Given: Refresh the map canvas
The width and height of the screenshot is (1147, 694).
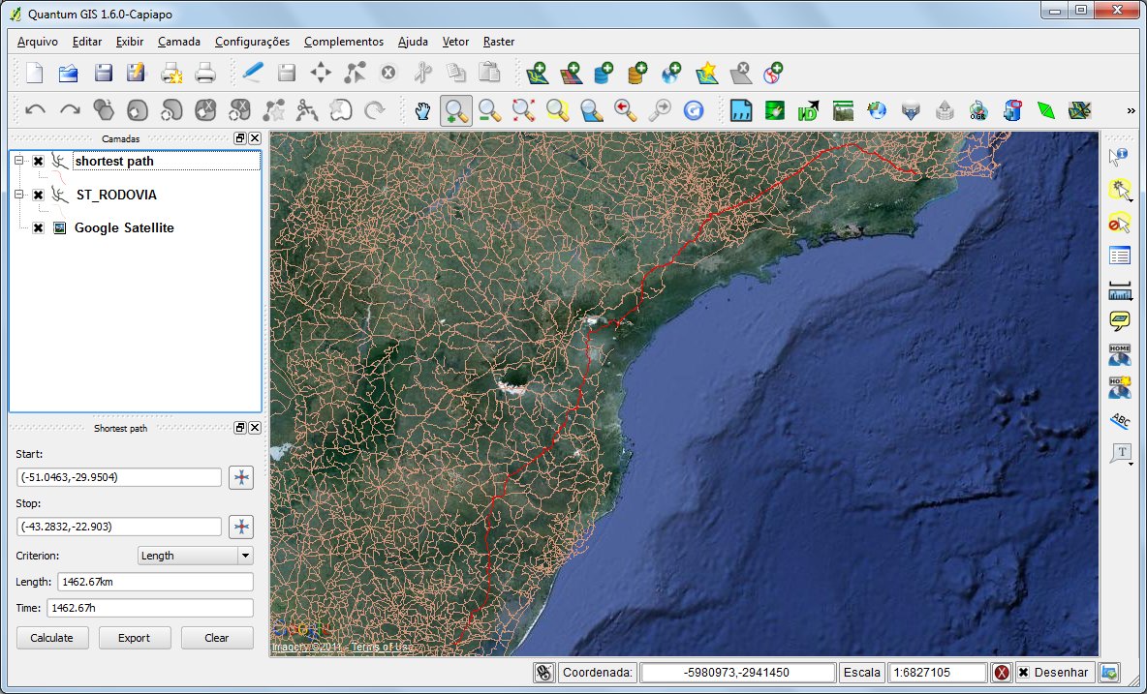Looking at the screenshot, I should (694, 109).
